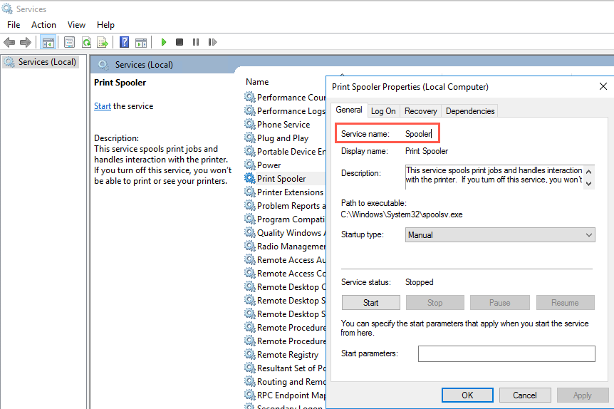Click the Start parameters input field
Image resolution: width=614 pixels, height=409 pixels.
[506, 353]
